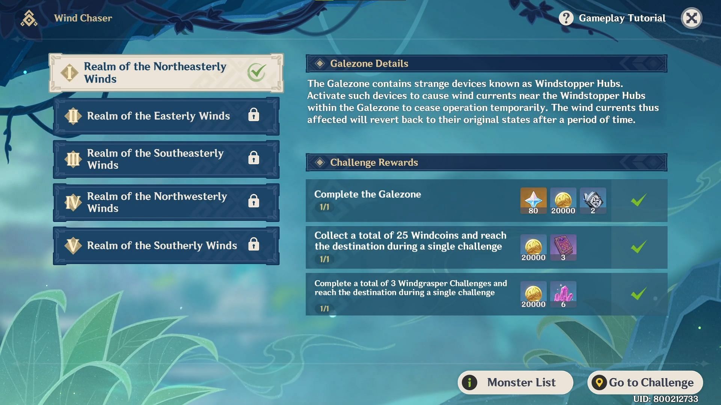721x405 pixels.
Task: Click the Galezone Details diamond icon
Action: click(319, 63)
